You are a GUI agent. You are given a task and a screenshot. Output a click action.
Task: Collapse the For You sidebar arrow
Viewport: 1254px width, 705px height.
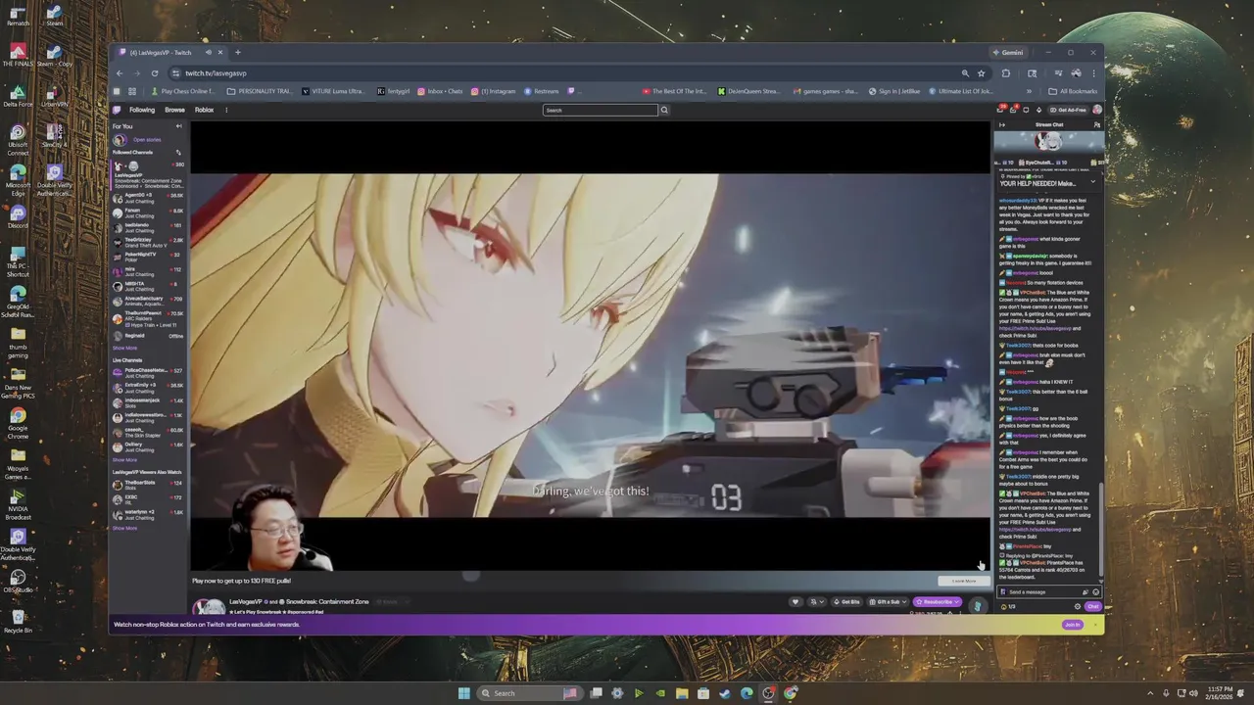(178, 126)
